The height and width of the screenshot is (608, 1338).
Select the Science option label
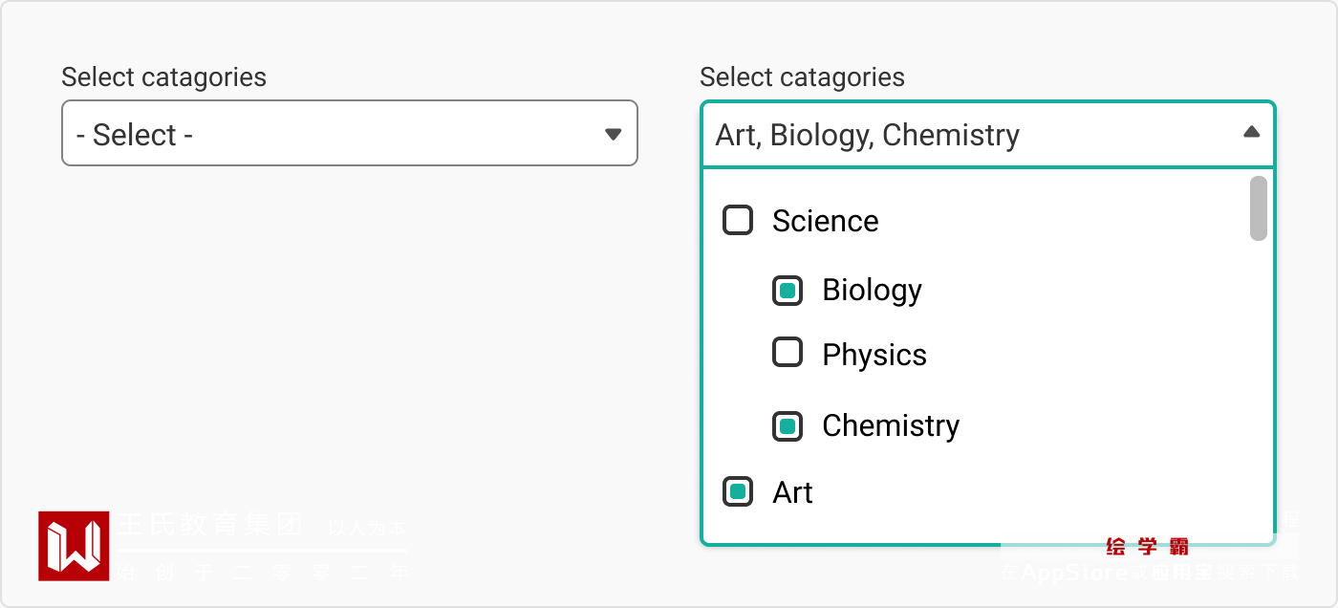(825, 222)
